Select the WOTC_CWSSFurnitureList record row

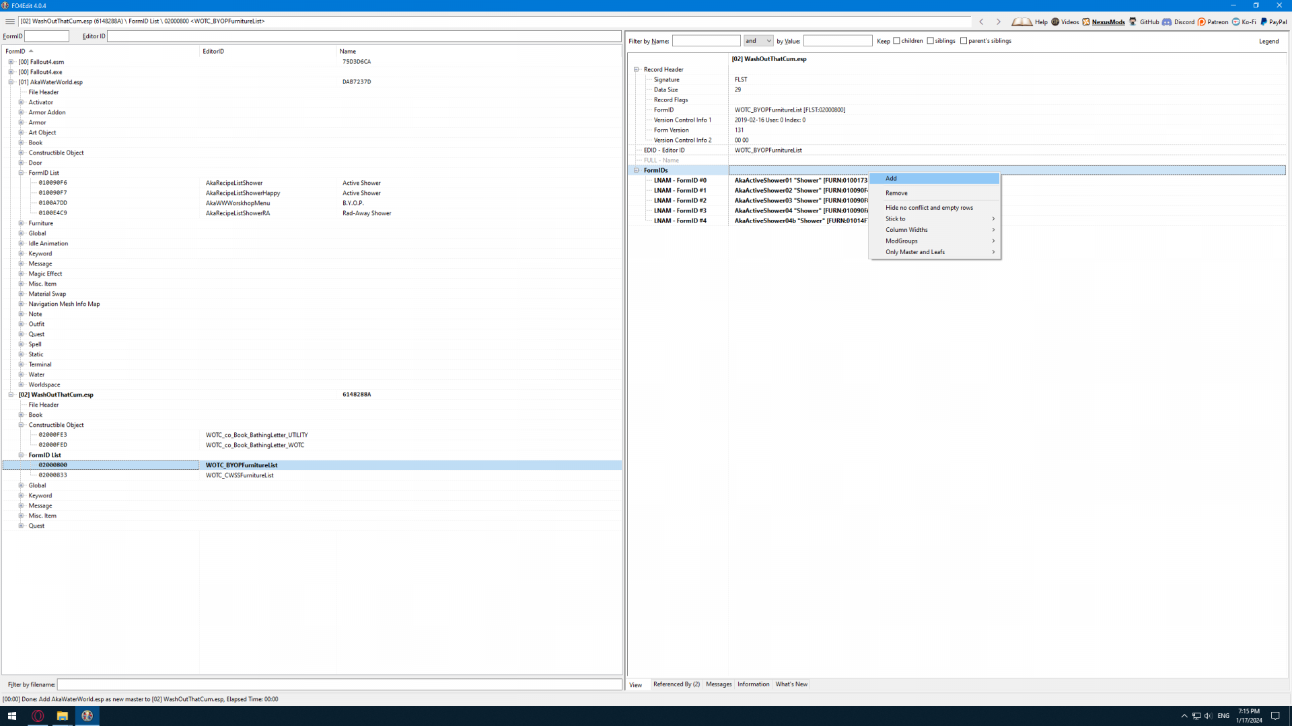click(240, 475)
